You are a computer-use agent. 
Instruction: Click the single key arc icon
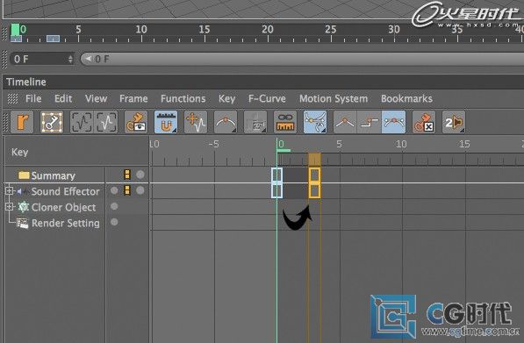(x=226, y=122)
